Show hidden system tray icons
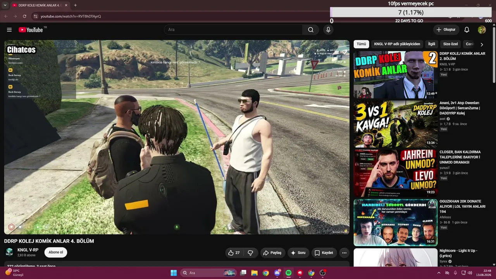 click(x=439, y=273)
